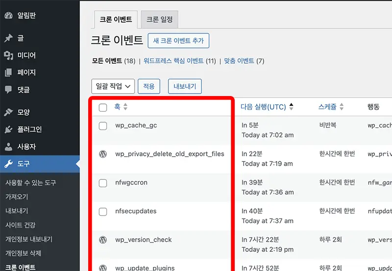Open 가져오기 submenu item
Image resolution: width=392 pixels, height=271 pixels.
(x=17, y=197)
